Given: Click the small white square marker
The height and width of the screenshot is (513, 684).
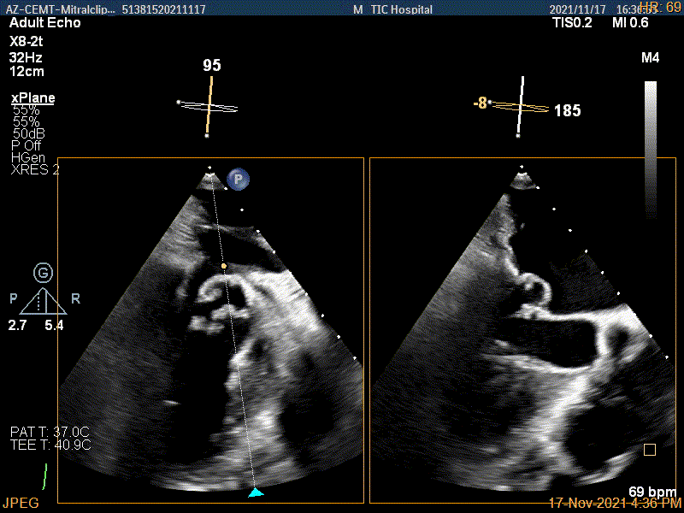Looking at the screenshot, I should click(x=650, y=449).
